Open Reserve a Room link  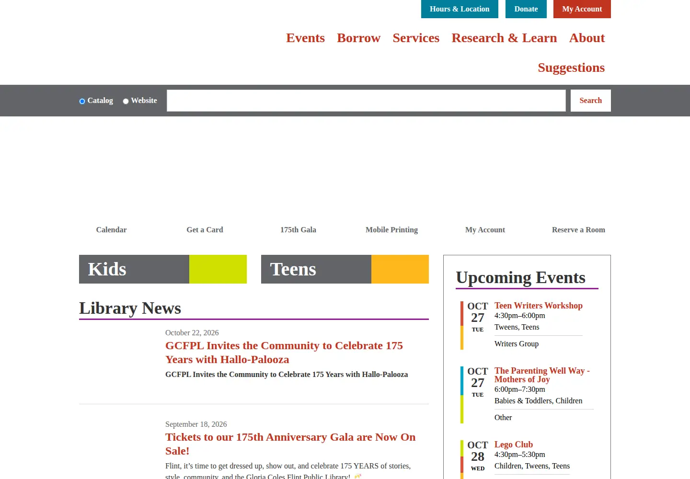(578, 230)
